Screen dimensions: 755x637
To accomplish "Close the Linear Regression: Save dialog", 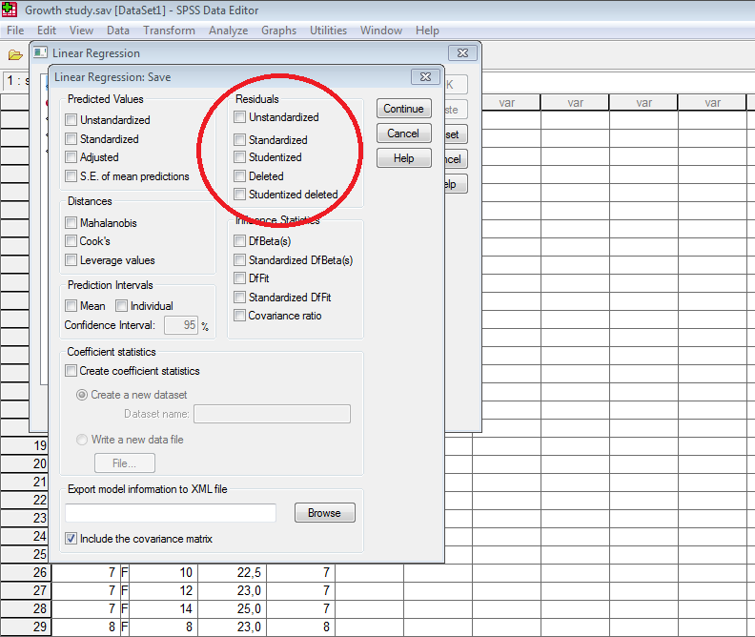I will (x=425, y=77).
